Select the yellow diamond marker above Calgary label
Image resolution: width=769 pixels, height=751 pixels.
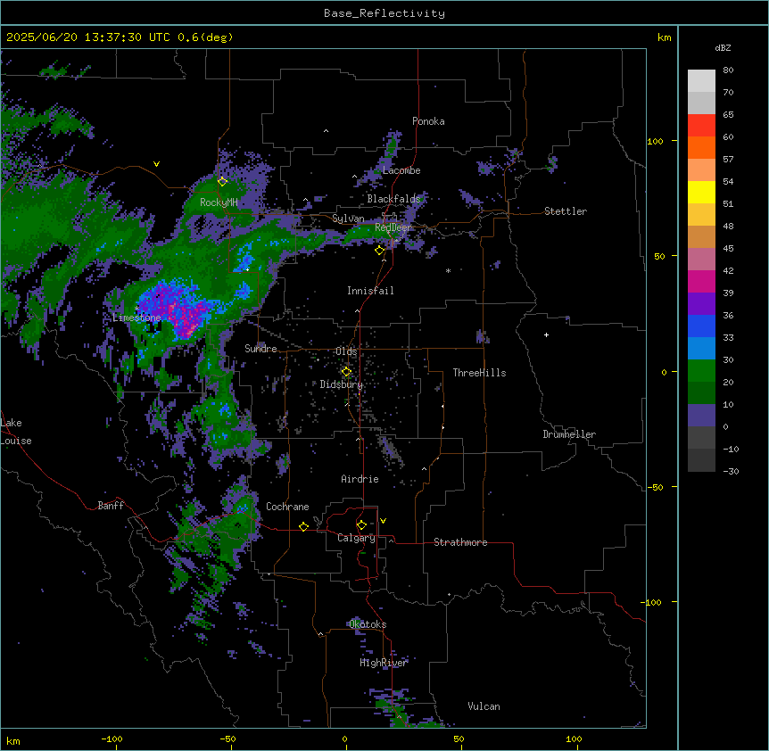(362, 525)
